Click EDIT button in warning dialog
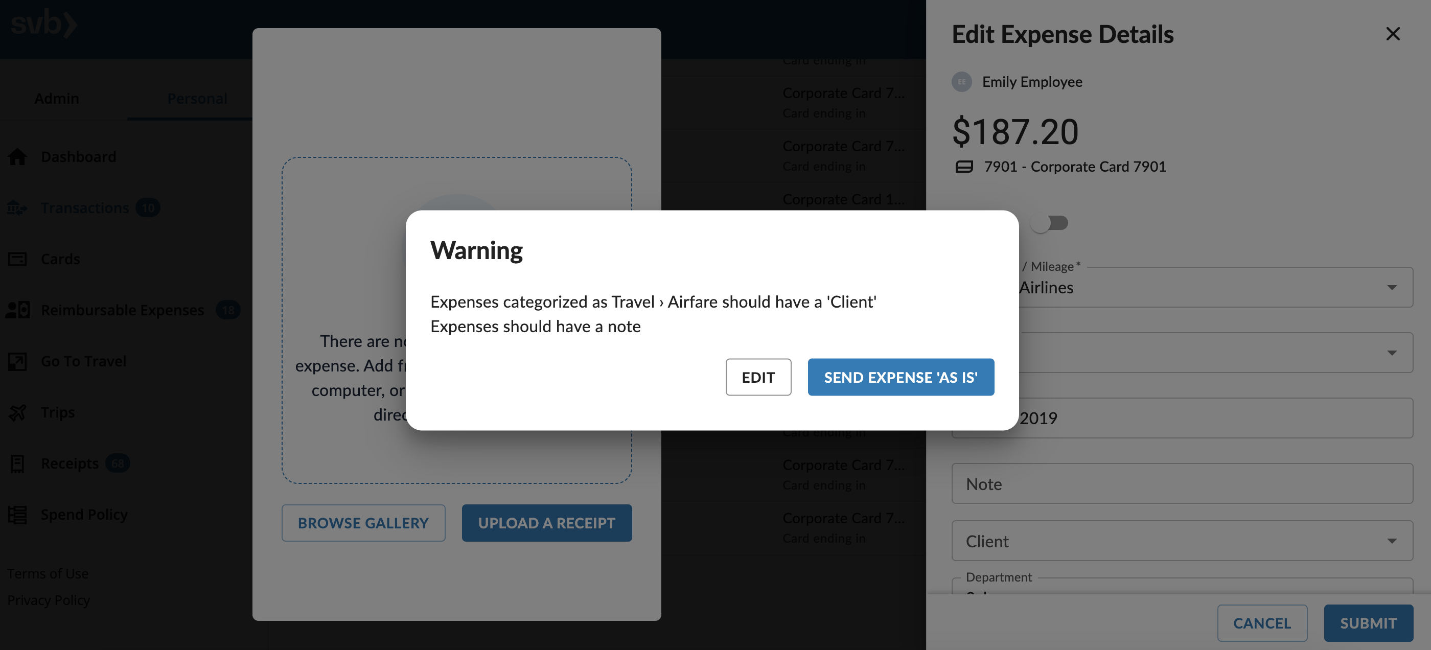This screenshot has width=1431, height=650. click(x=758, y=376)
